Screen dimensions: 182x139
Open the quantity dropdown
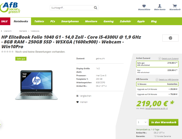point(142,122)
